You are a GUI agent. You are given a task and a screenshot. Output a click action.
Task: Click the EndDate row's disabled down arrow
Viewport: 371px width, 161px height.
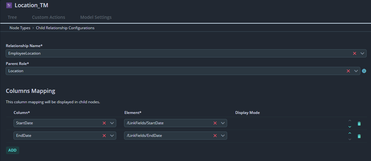click(350, 139)
